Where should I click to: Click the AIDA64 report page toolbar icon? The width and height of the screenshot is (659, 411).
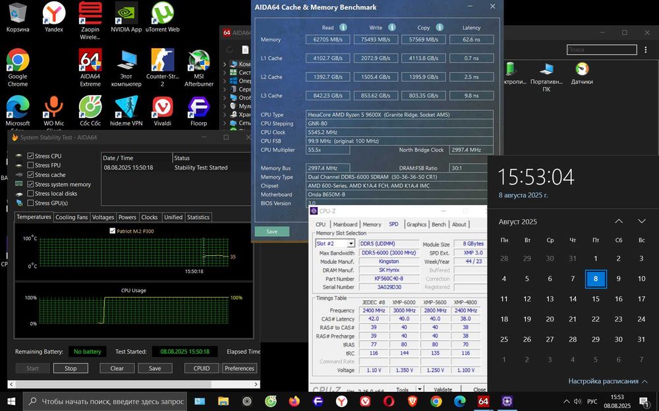(x=245, y=49)
